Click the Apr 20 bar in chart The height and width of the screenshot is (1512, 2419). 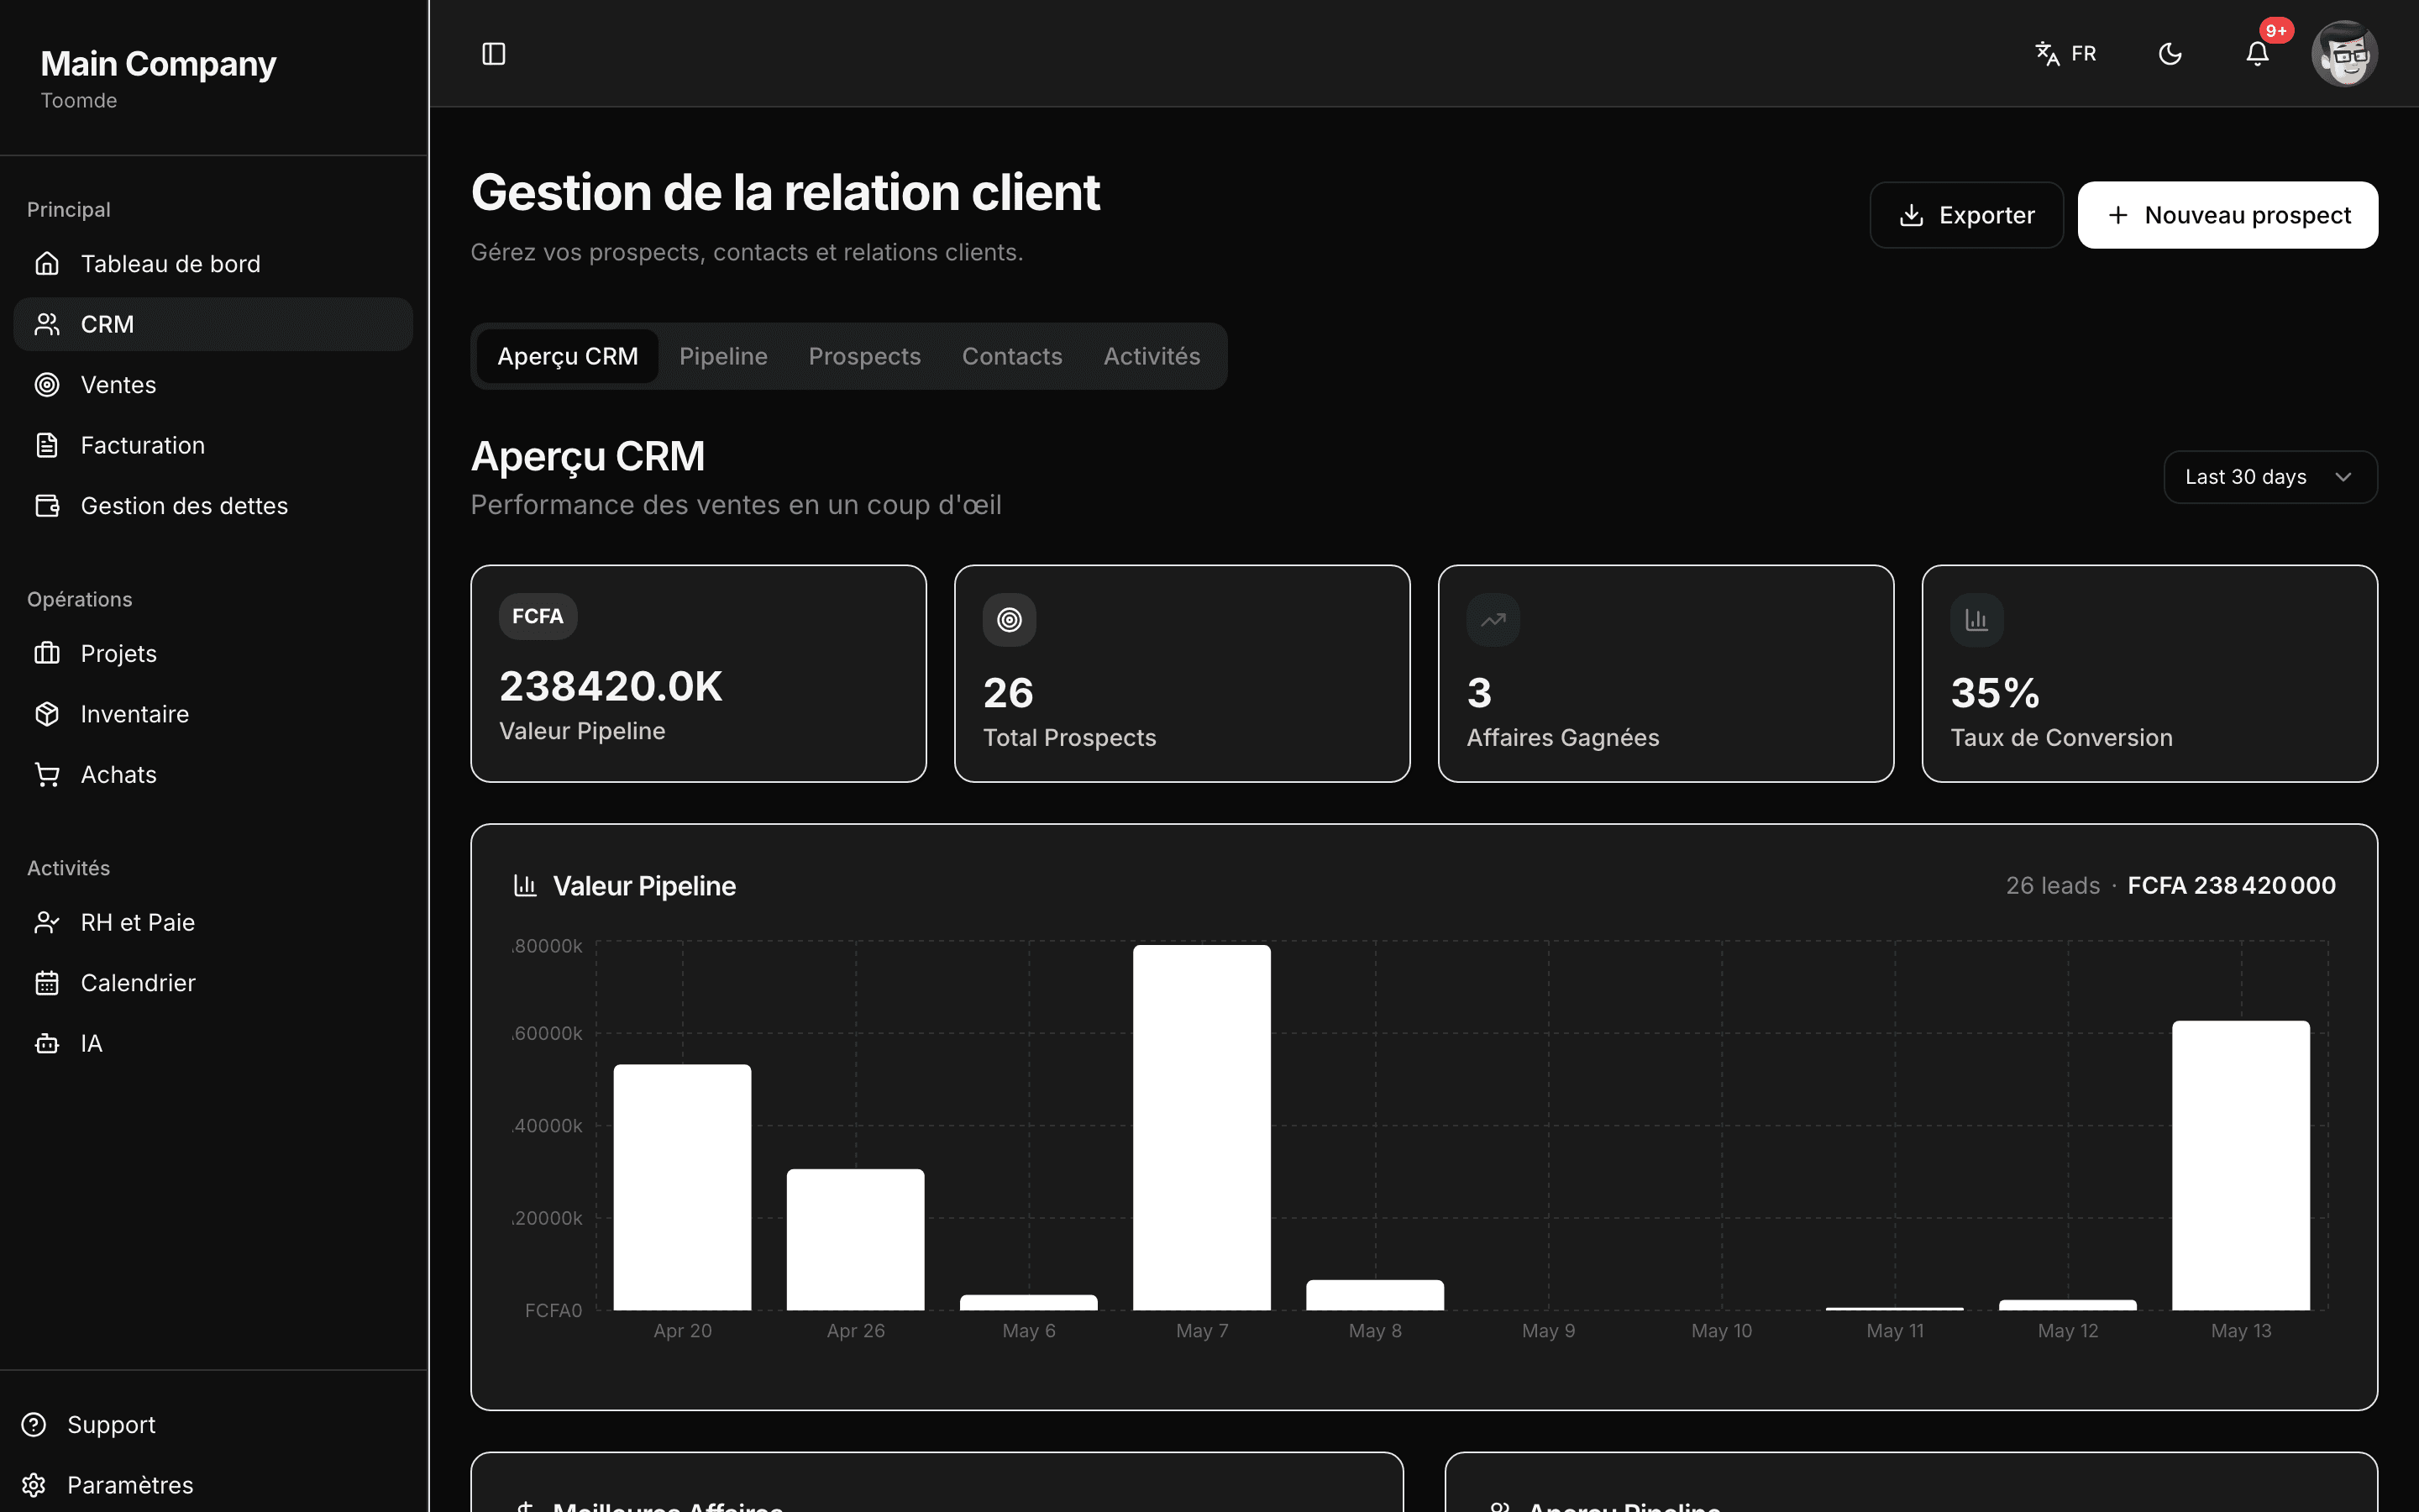click(x=683, y=1187)
